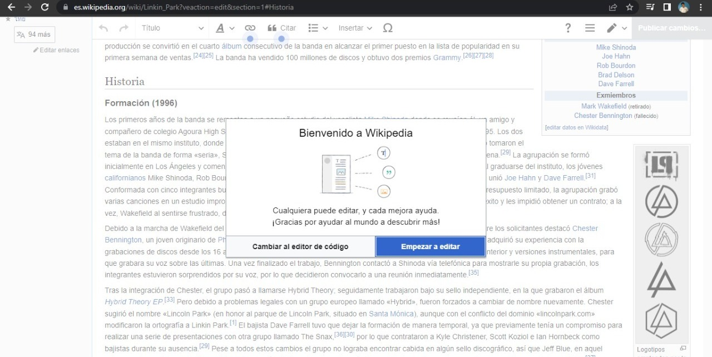
Task: Open the text style A dropdown
Action: coord(225,28)
